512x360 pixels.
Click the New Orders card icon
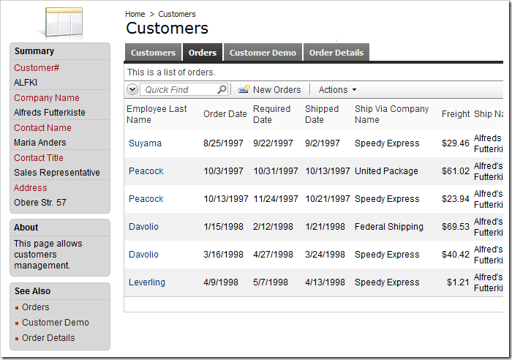pos(244,89)
